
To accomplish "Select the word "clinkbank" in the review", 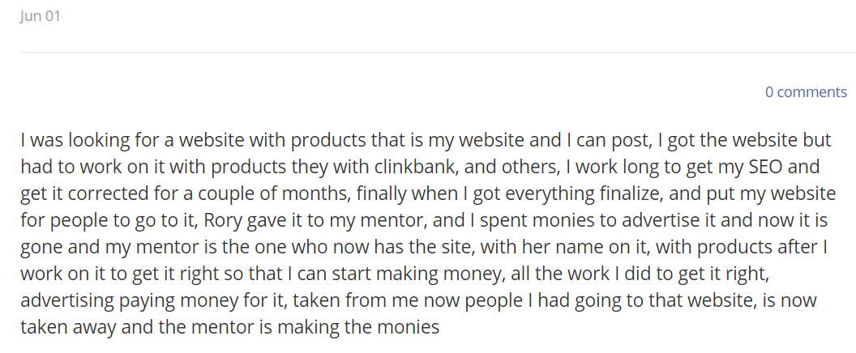I will tap(400, 167).
